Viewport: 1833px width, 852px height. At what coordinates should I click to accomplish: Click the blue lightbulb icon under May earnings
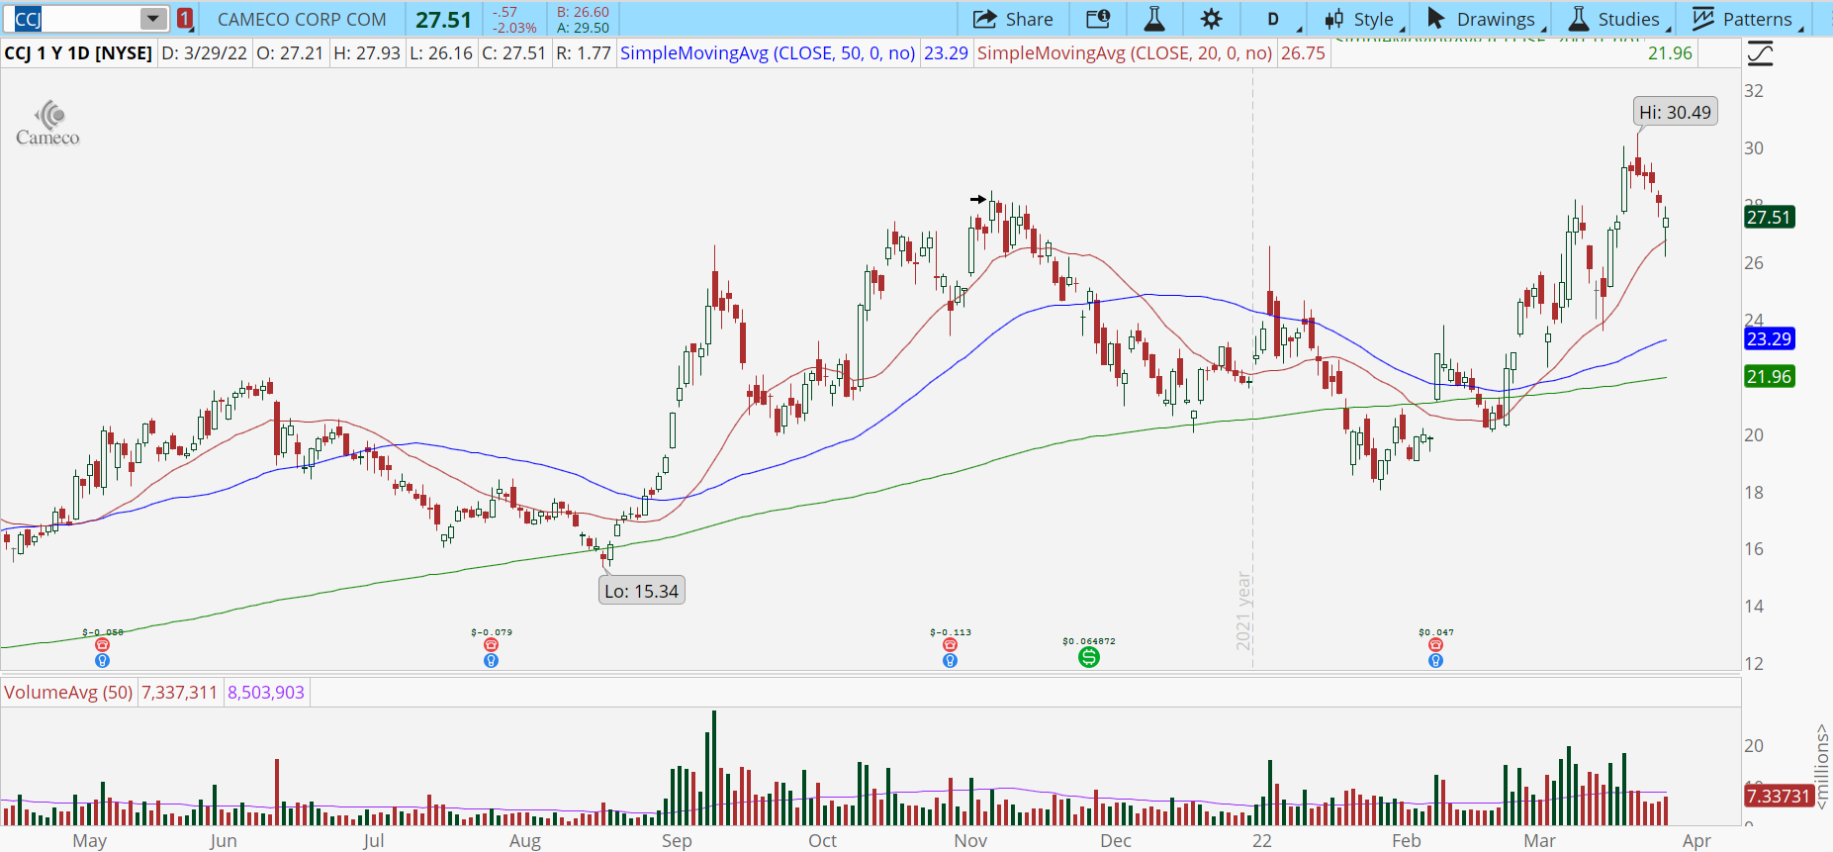102,660
